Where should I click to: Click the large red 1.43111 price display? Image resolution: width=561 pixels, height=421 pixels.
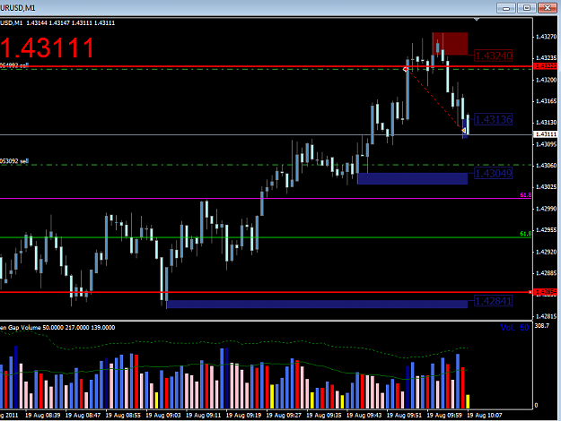pyautogui.click(x=48, y=47)
